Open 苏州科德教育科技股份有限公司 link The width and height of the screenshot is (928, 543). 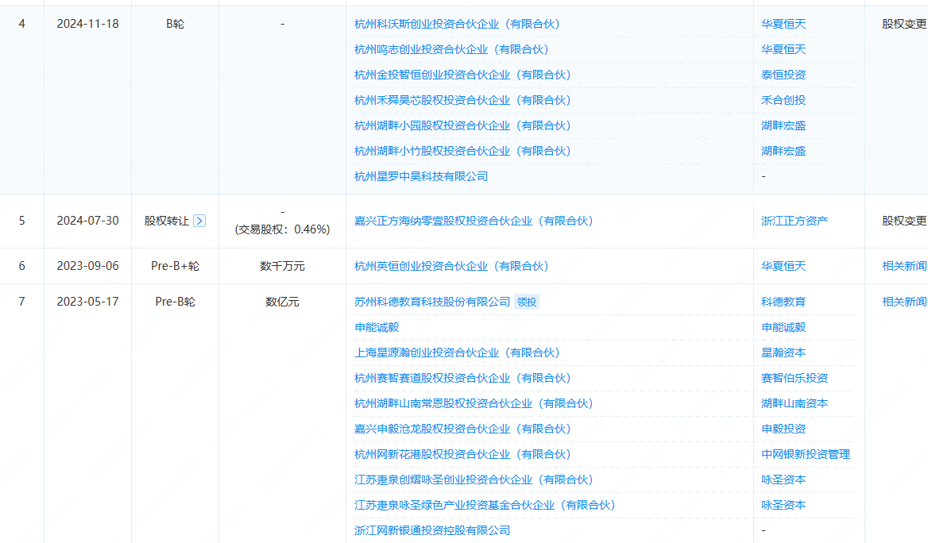[432, 302]
